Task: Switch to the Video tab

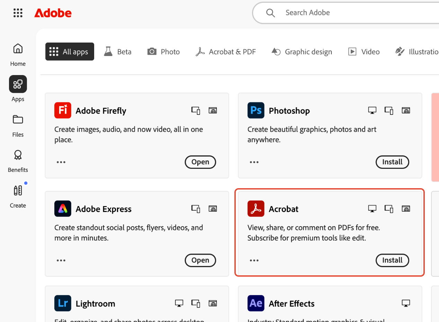Action: [364, 52]
